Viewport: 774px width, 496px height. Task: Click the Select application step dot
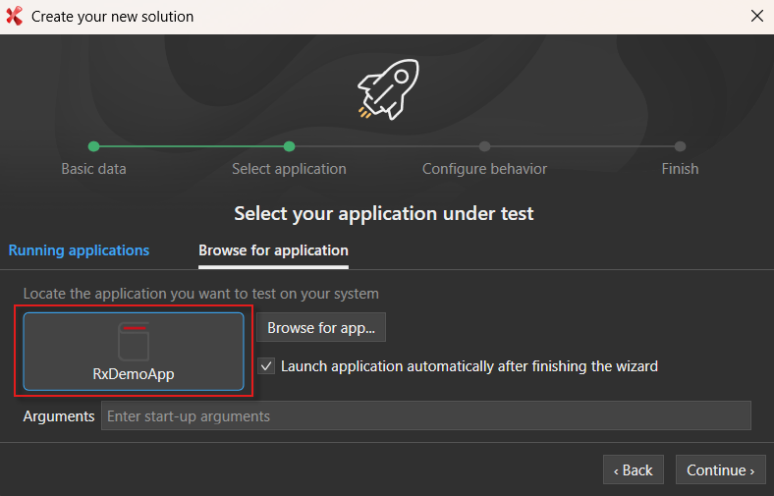289,146
